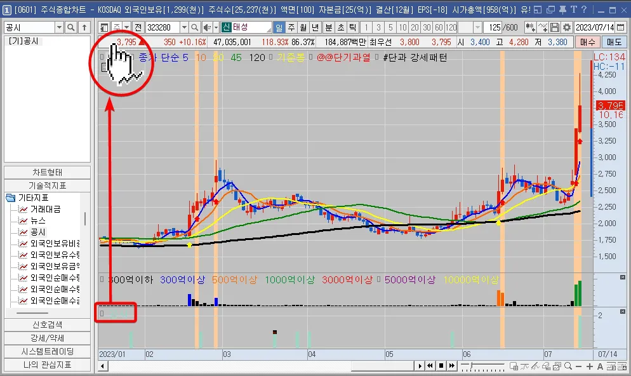631x376 pixels.
Task: Click the candle count field showing 125
Action: point(494,27)
